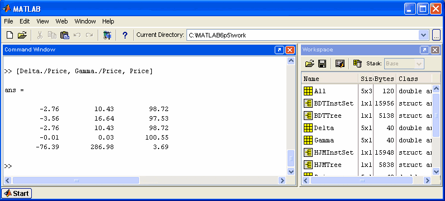The width and height of the screenshot is (445, 201).
Task: Click the Command Window horizontal scrollbar thumb
Action: point(76,180)
